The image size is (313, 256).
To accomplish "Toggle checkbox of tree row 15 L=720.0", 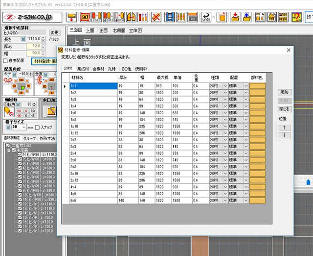I will click(x=20, y=217).
